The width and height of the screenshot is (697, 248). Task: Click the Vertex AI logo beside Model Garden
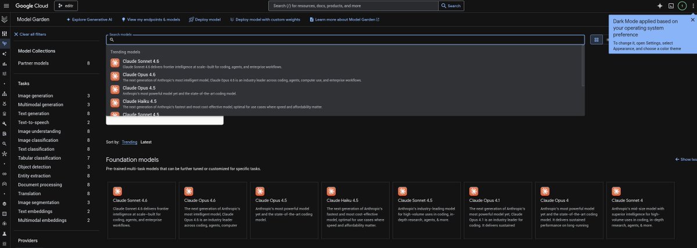[5, 19]
